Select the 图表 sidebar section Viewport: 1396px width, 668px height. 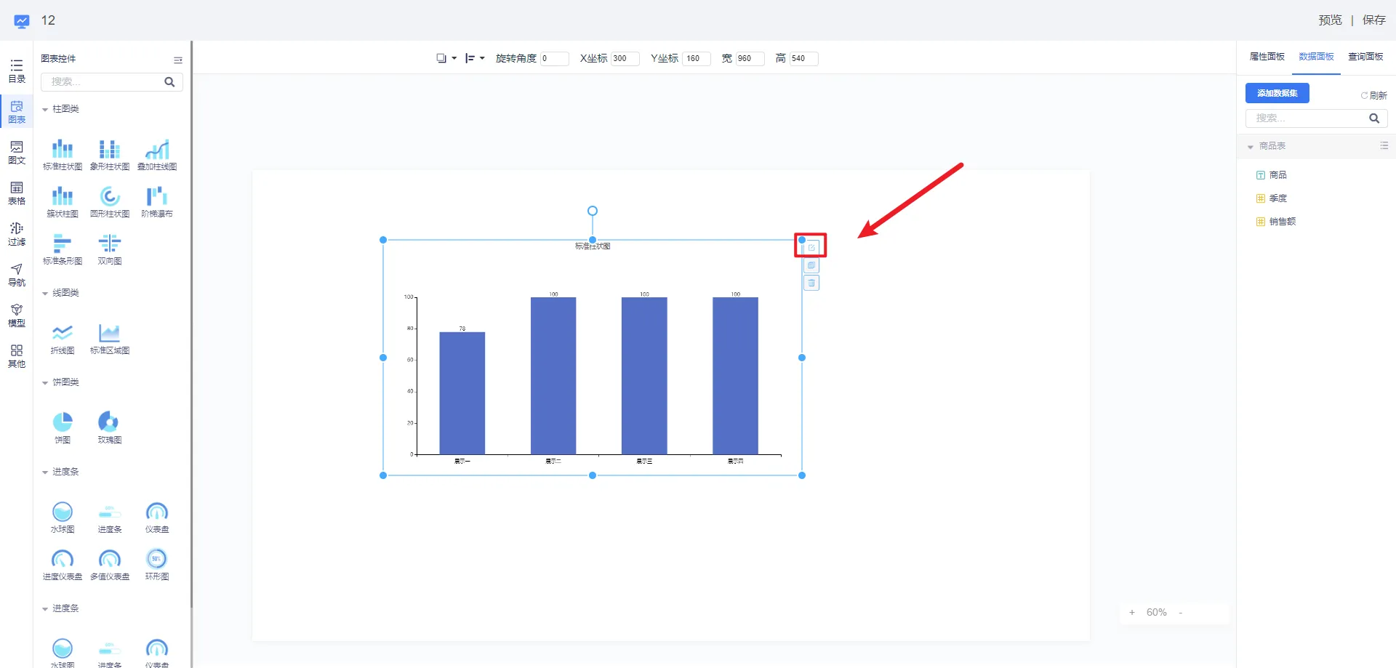pyautogui.click(x=17, y=112)
